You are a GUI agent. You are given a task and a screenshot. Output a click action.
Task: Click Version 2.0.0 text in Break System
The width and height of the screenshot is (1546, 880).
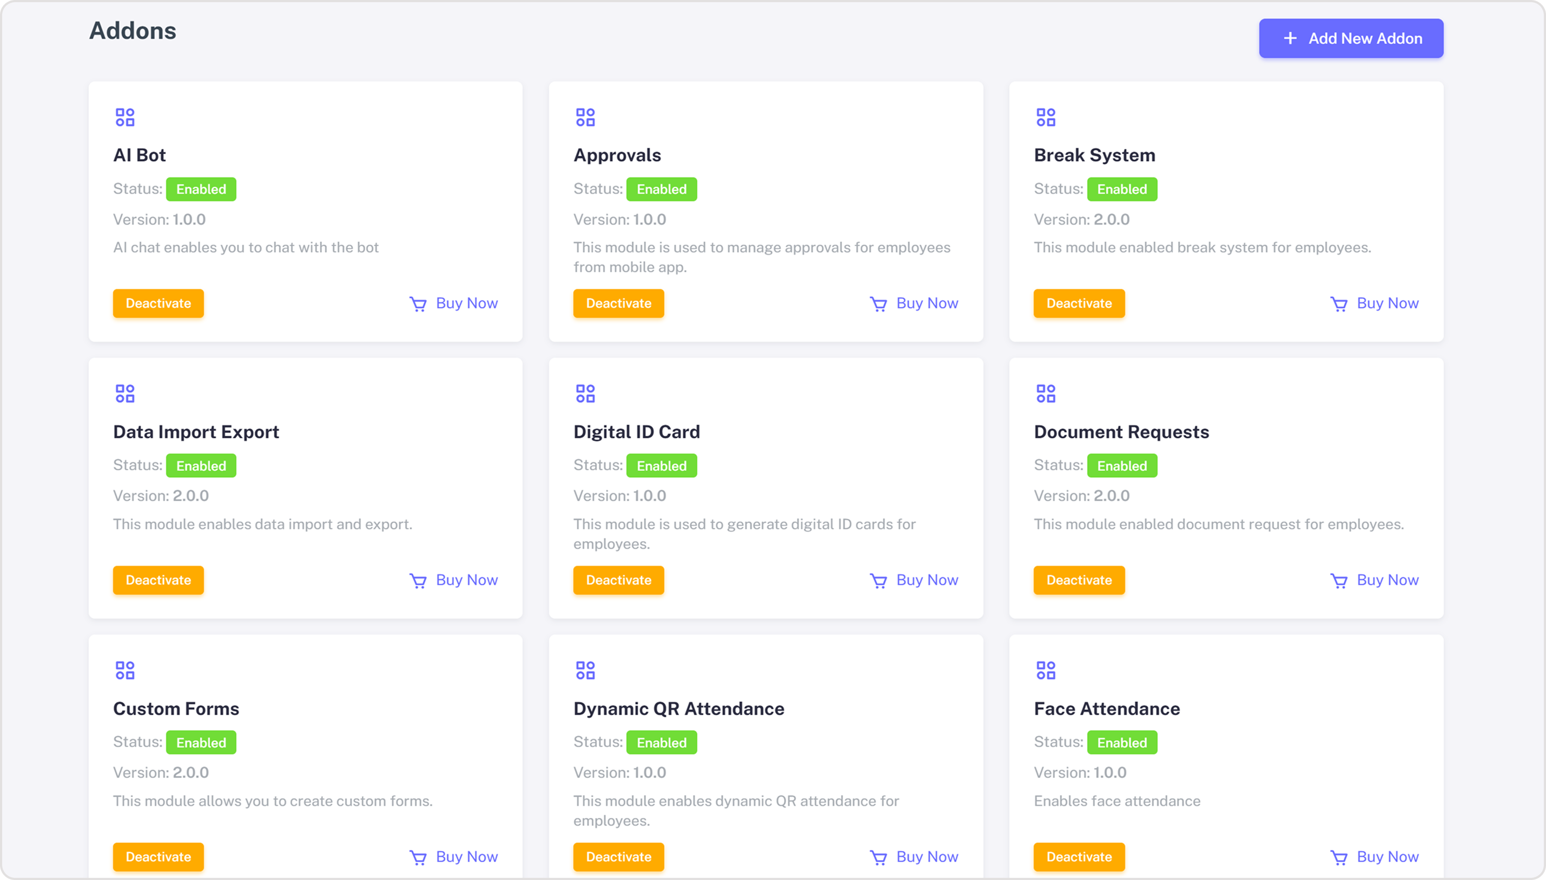point(1081,219)
